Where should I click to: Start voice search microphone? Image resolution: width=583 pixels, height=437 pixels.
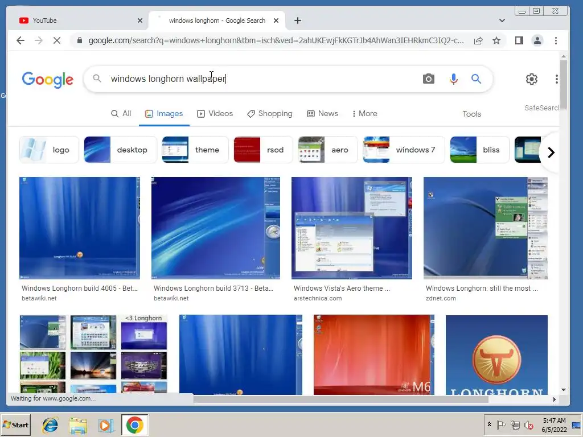click(x=453, y=79)
